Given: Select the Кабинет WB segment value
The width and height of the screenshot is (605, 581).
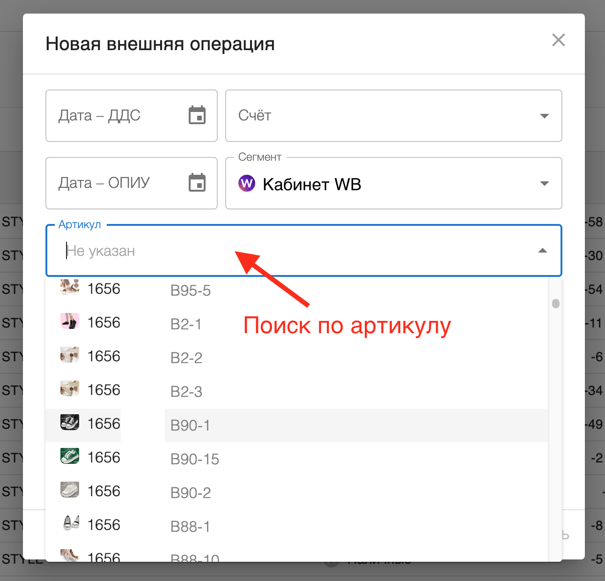Looking at the screenshot, I should [312, 184].
